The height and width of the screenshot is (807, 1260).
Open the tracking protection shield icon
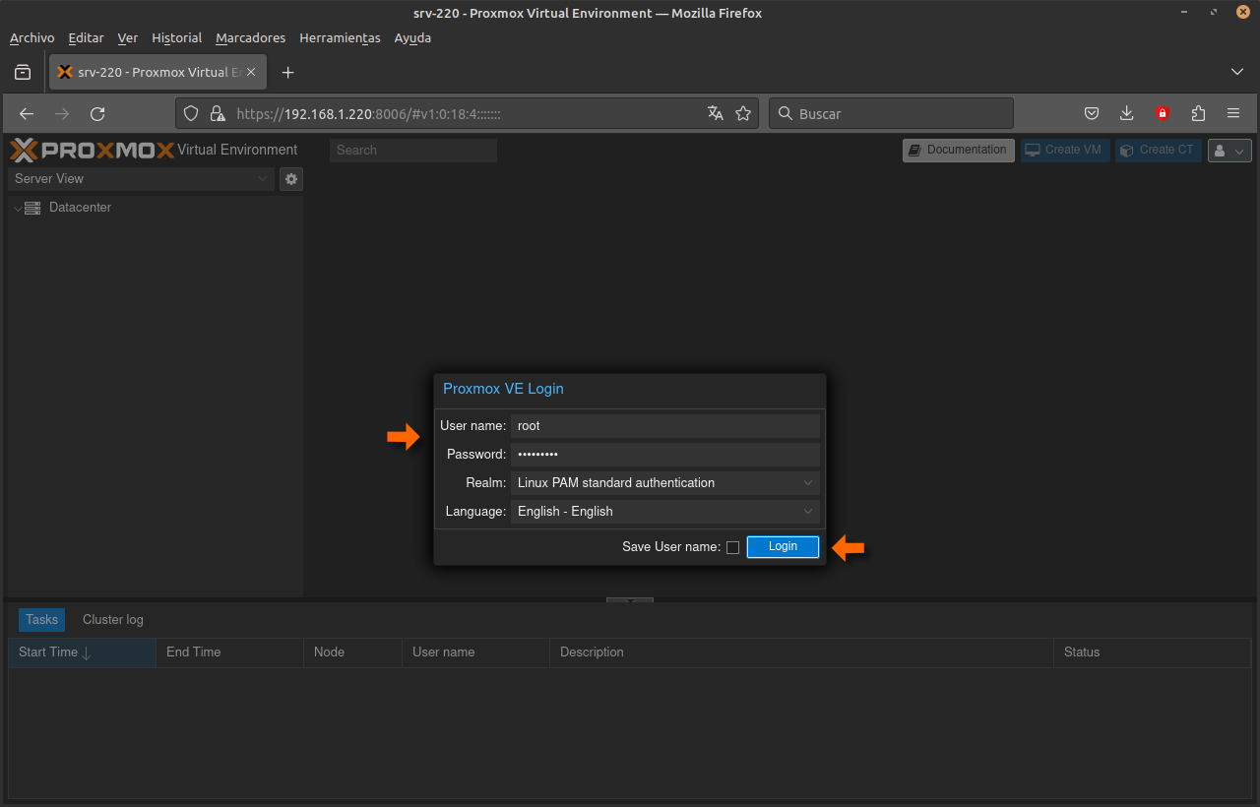point(192,113)
